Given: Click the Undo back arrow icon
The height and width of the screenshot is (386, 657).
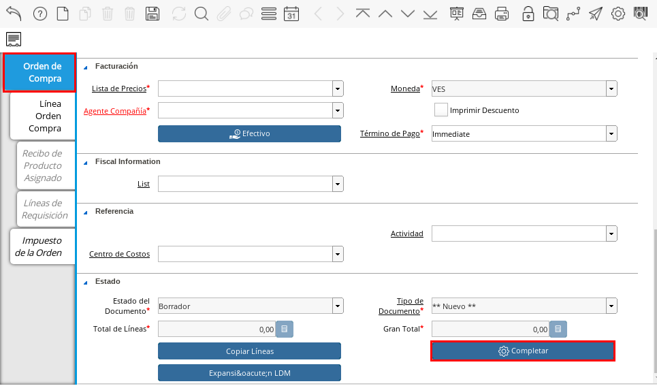Looking at the screenshot, I should (x=14, y=14).
